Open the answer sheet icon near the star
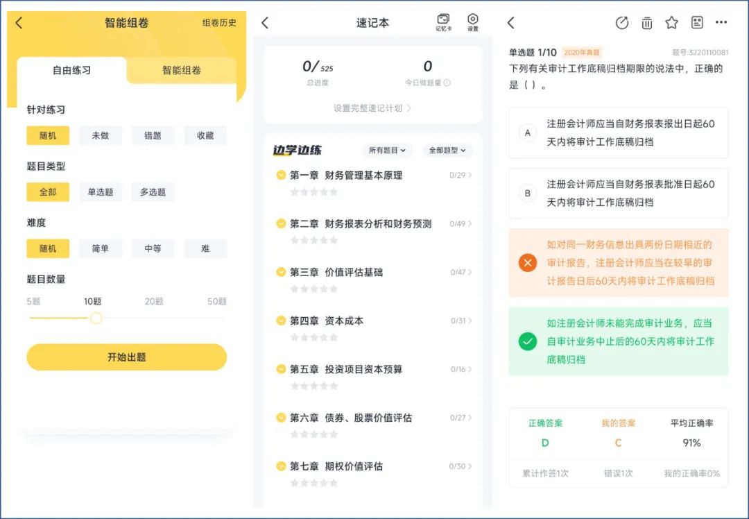Screen dimensions: 749x519 point(696,22)
